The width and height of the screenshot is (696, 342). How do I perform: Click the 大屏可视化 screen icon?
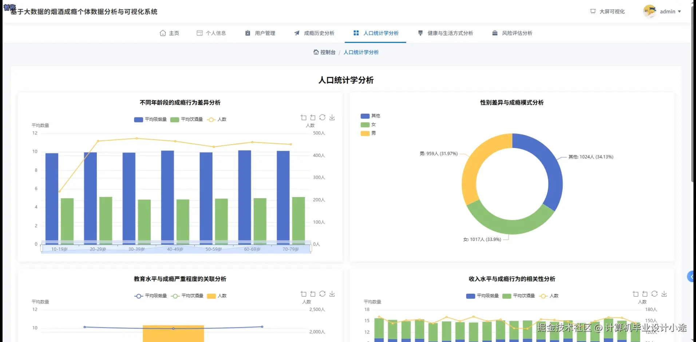[593, 12]
